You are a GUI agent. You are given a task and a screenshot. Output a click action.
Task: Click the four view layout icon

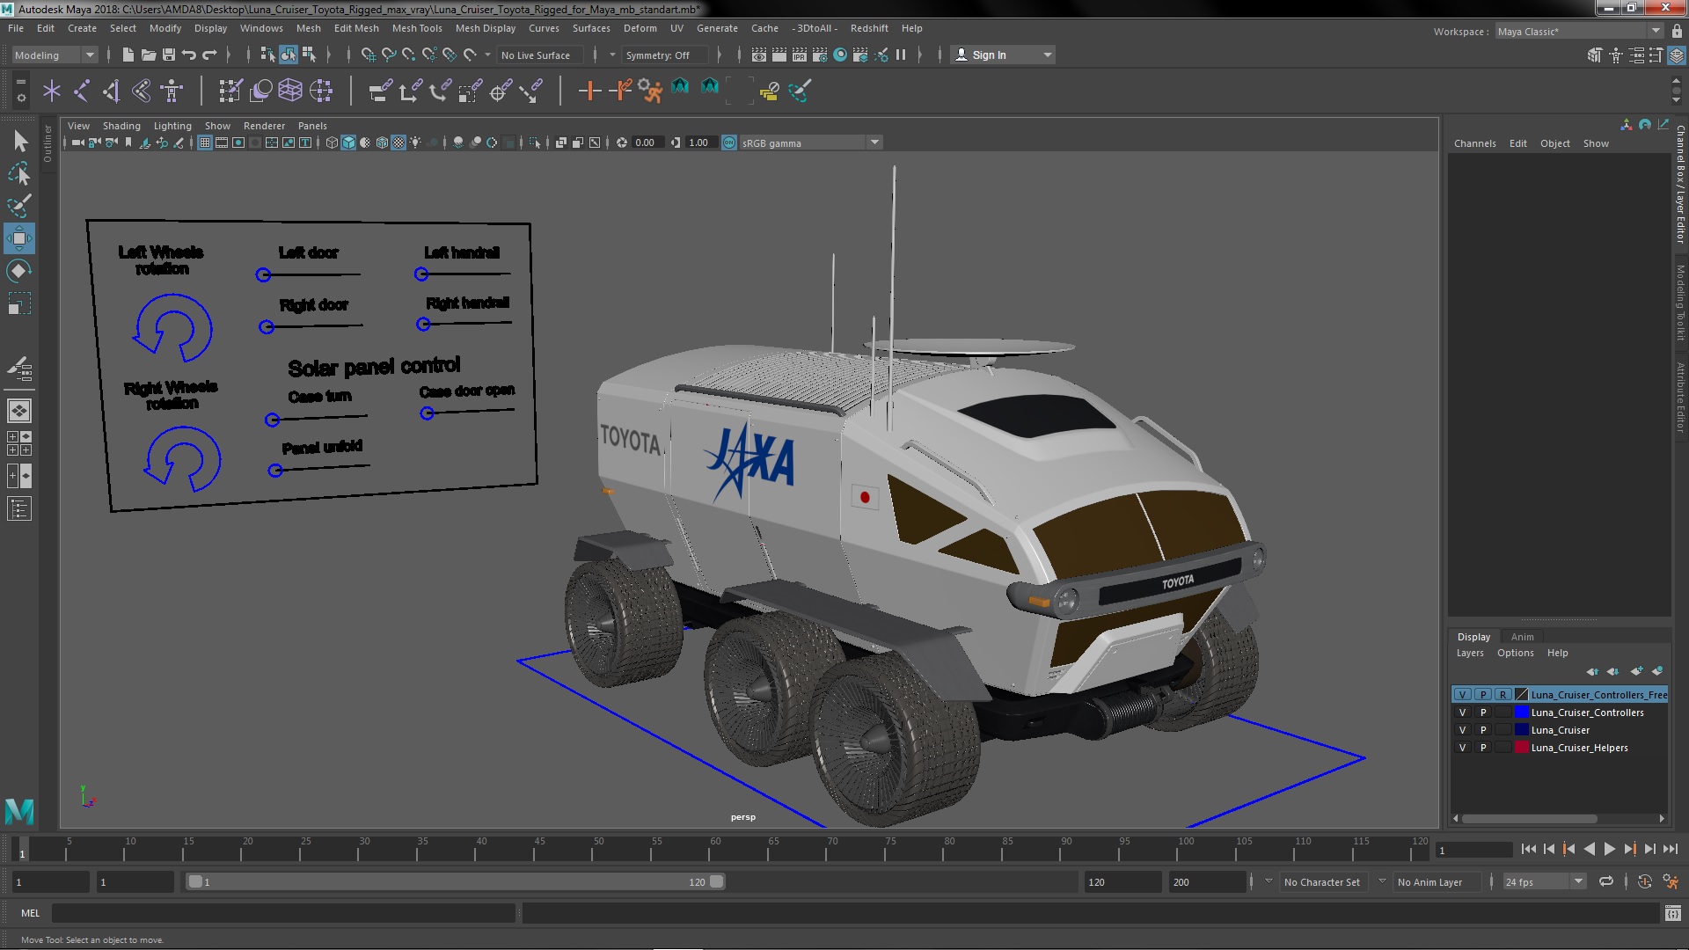pyautogui.click(x=19, y=443)
